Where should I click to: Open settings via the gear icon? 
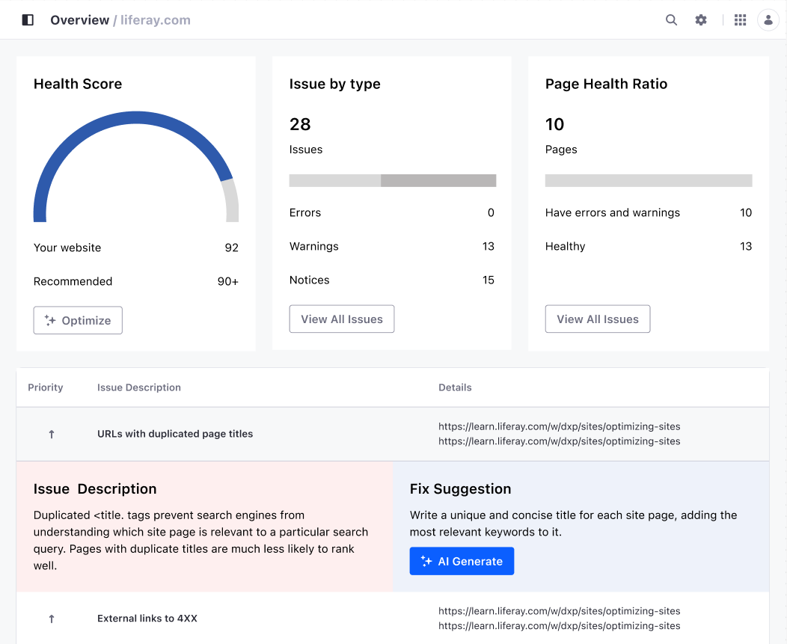(x=701, y=20)
